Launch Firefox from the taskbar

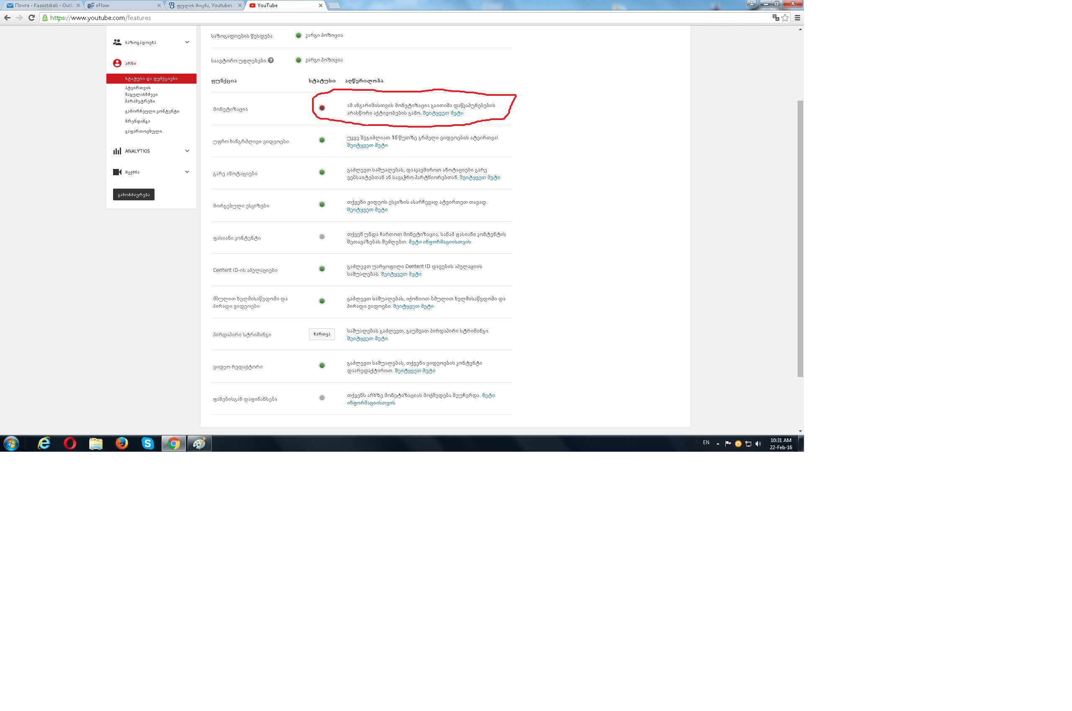[122, 443]
